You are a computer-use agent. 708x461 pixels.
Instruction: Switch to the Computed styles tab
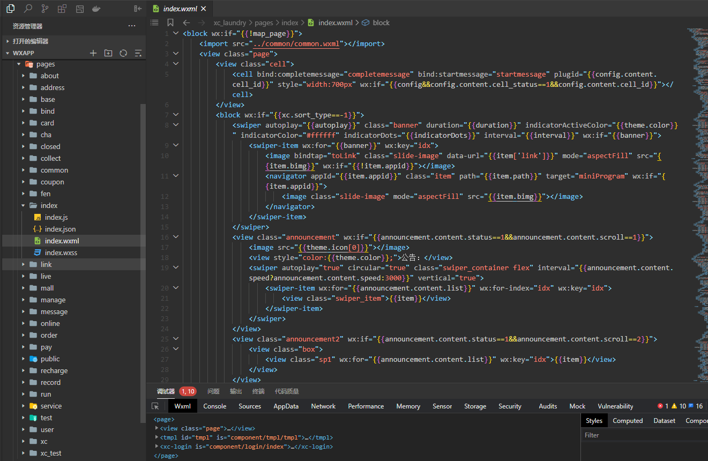628,421
